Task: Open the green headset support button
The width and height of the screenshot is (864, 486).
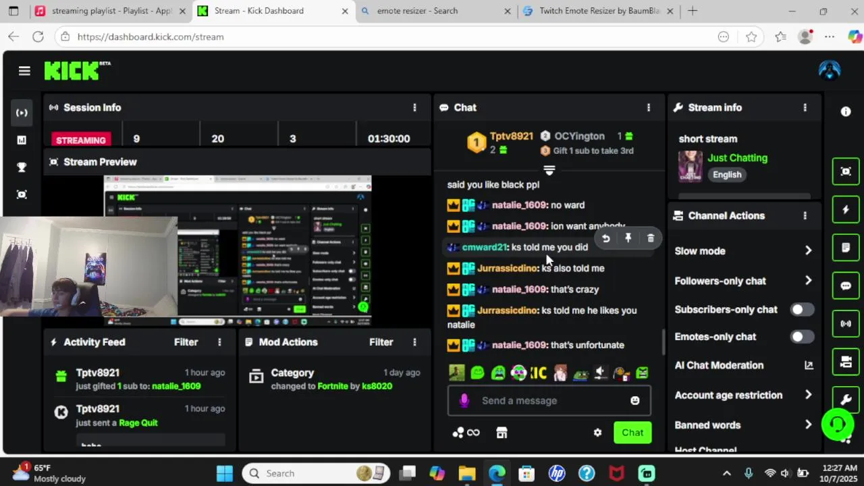Action: coord(838,424)
